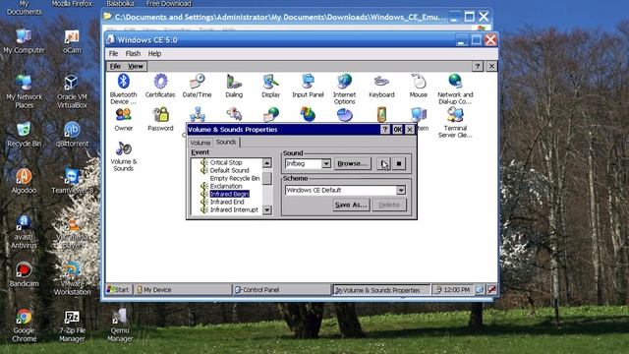
Task: Select the Infrared End event
Action: (x=227, y=202)
